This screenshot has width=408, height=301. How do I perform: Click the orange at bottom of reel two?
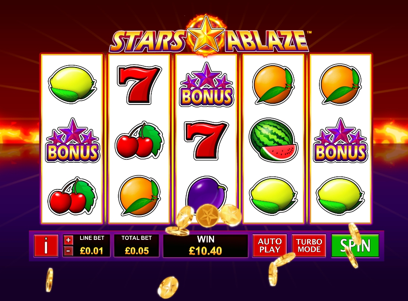click(139, 196)
